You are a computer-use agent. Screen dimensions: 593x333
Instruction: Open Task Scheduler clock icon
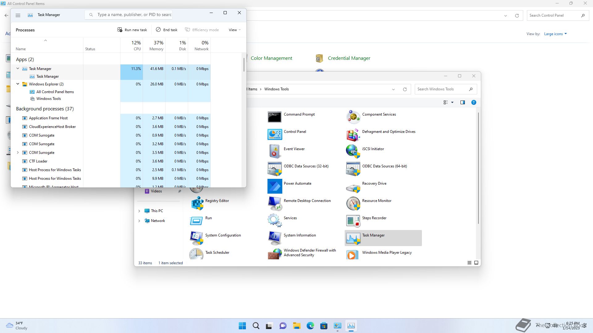[196, 254]
